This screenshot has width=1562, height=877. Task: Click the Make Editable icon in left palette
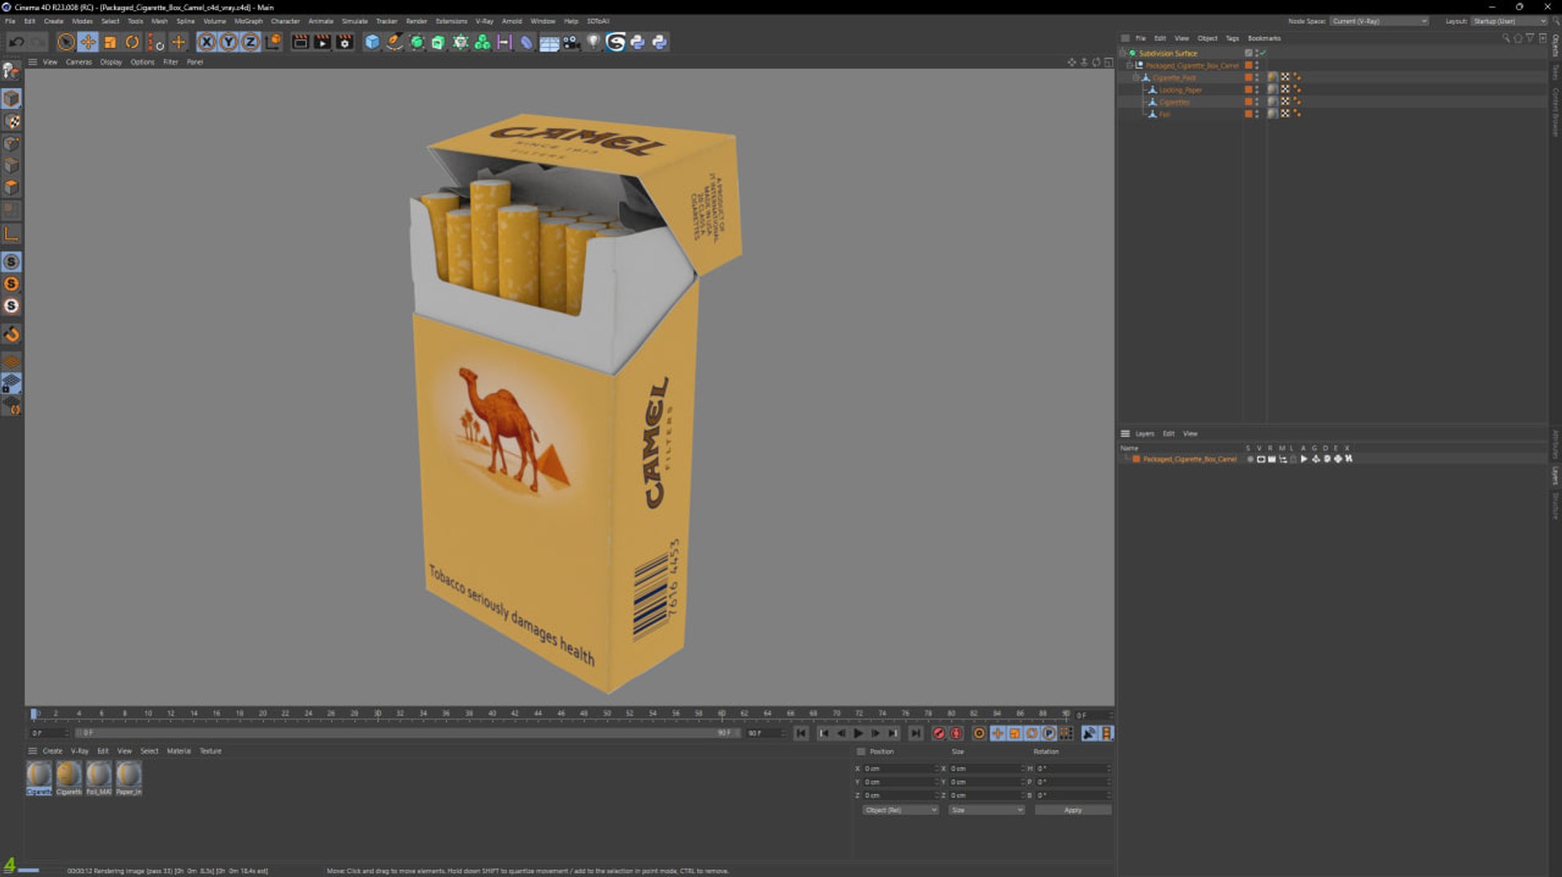tap(11, 71)
